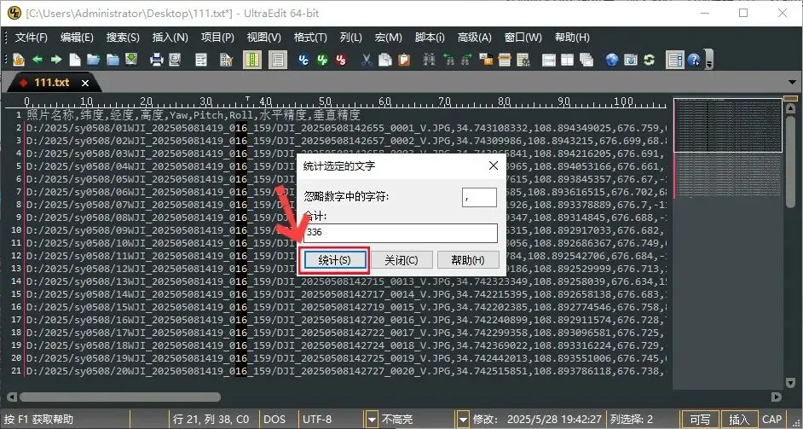Image resolution: width=803 pixels, height=429 pixels.
Task: Open the tab list dropdown arrow at right
Action: click(x=793, y=83)
